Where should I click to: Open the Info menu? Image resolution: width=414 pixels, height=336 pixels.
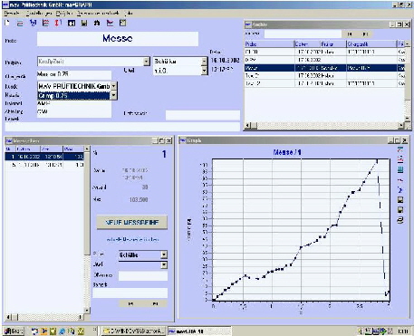point(129,14)
